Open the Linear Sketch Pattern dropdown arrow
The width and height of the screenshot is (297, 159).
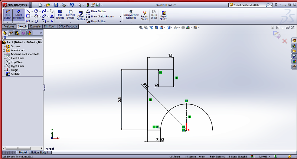click(120, 16)
